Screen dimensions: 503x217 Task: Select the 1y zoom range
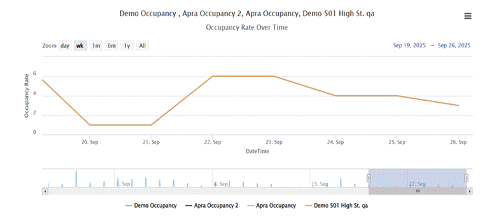click(x=127, y=46)
